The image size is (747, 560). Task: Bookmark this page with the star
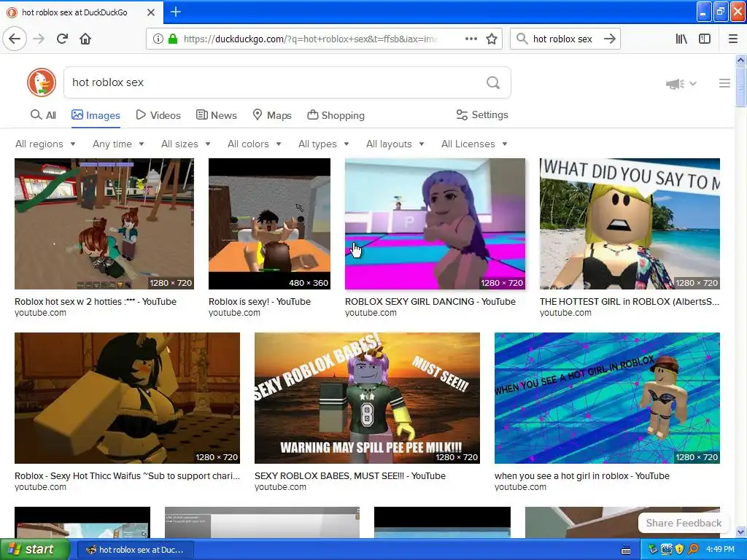pyautogui.click(x=492, y=39)
